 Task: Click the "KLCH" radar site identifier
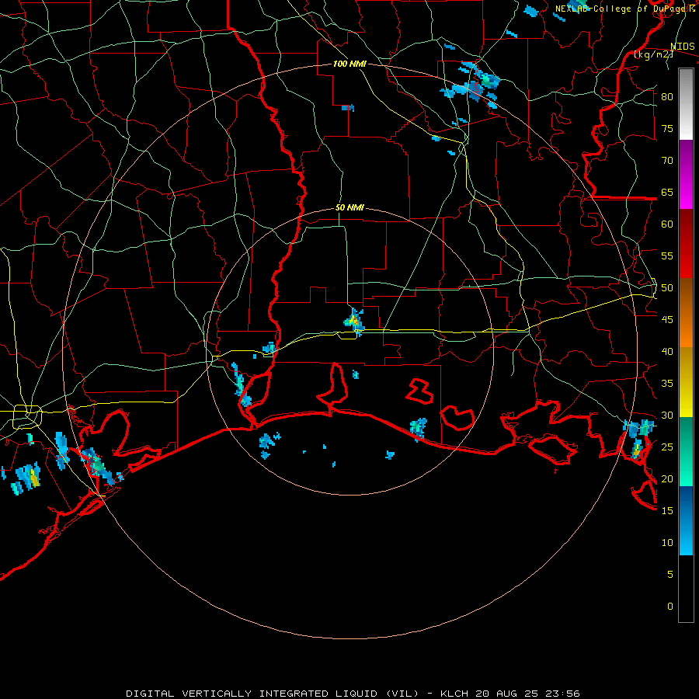pos(454,694)
